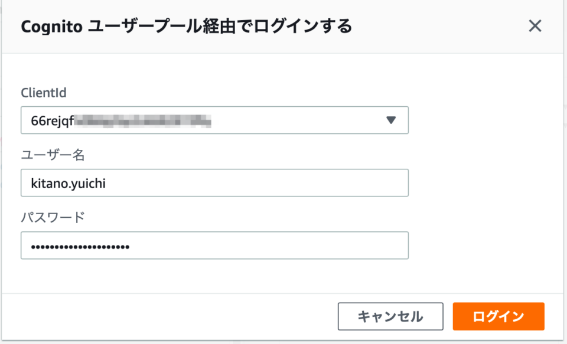The image size is (567, 344).
Task: Click the empty area of the username field
Action: 257,182
